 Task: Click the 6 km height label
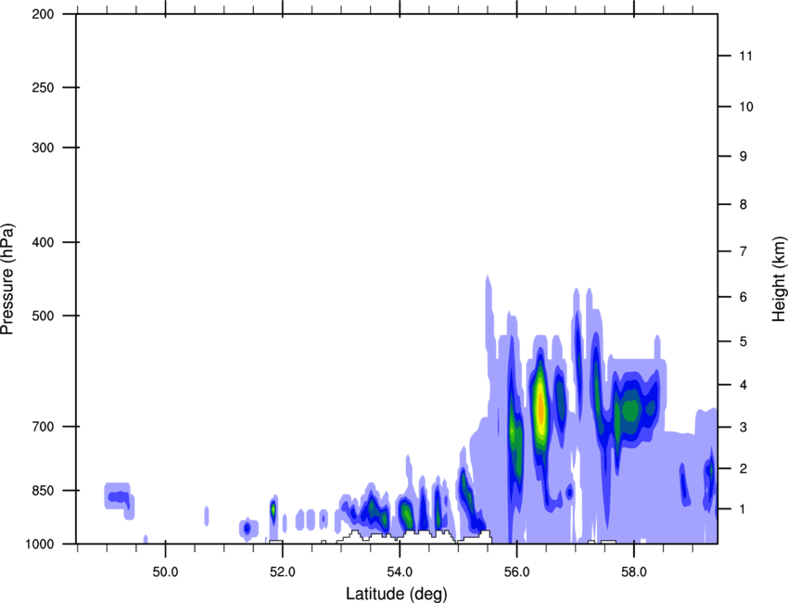(x=744, y=297)
